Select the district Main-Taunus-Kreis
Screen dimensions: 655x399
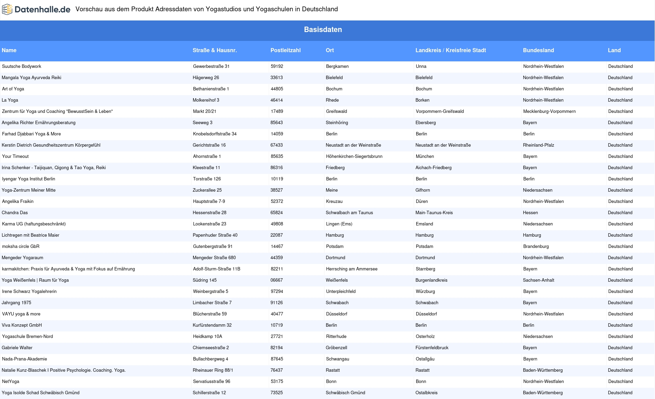pos(434,212)
